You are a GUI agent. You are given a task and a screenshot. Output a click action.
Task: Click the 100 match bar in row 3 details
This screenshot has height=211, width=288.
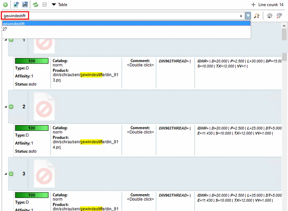[32, 195]
